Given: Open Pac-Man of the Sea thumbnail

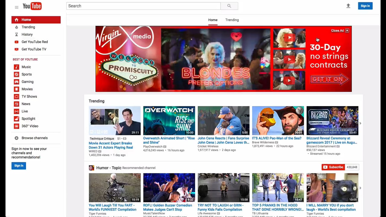Looking at the screenshot, I should [278, 121].
